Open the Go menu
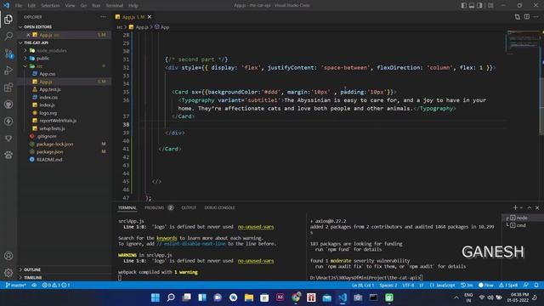 [x=83, y=5]
